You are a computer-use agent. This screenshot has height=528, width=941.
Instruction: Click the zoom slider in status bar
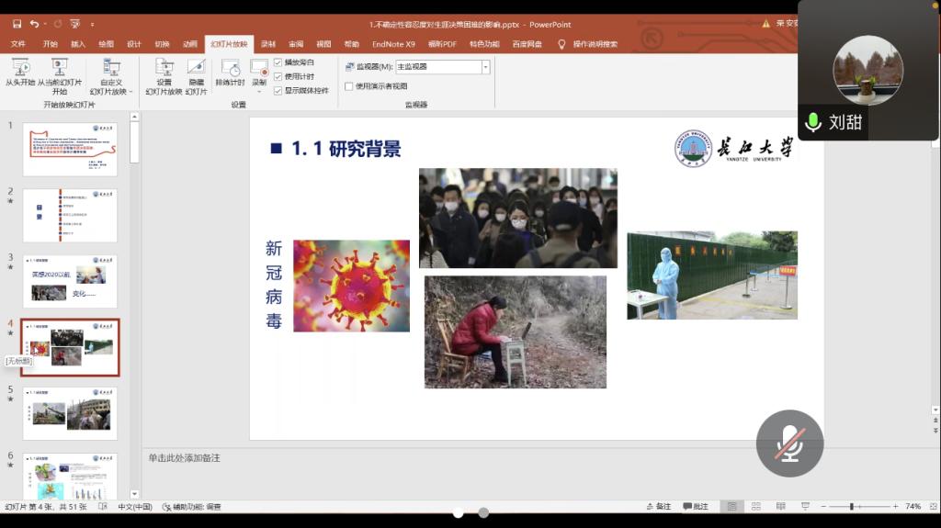pos(852,506)
